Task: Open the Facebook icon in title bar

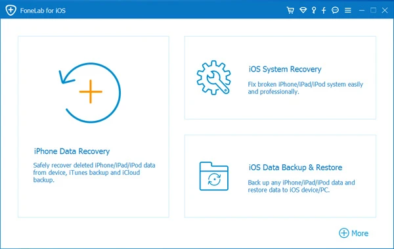Action: [x=324, y=11]
